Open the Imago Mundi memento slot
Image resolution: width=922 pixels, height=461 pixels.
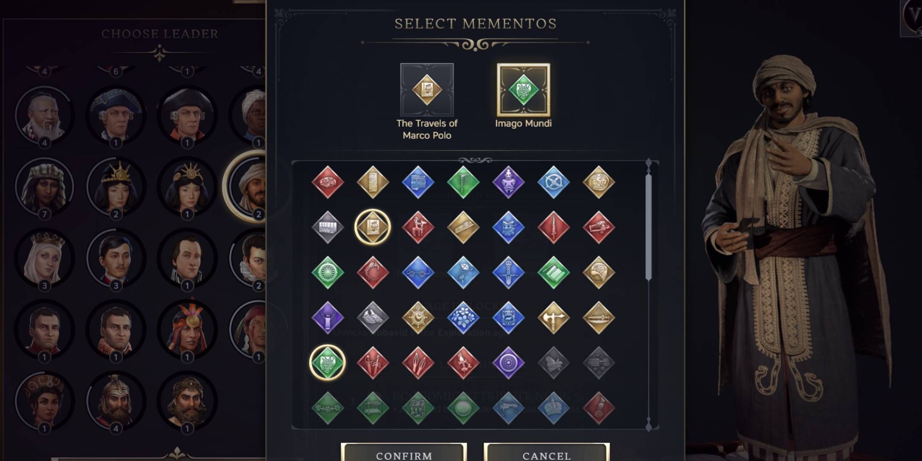(x=523, y=90)
